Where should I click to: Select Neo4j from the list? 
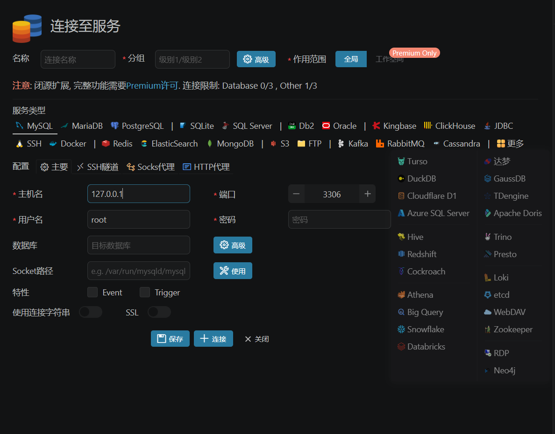pyautogui.click(x=500, y=371)
